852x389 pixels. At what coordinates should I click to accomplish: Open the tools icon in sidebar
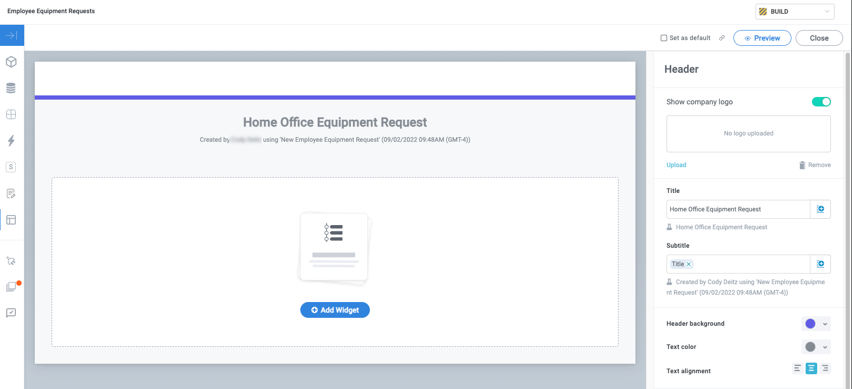11,261
